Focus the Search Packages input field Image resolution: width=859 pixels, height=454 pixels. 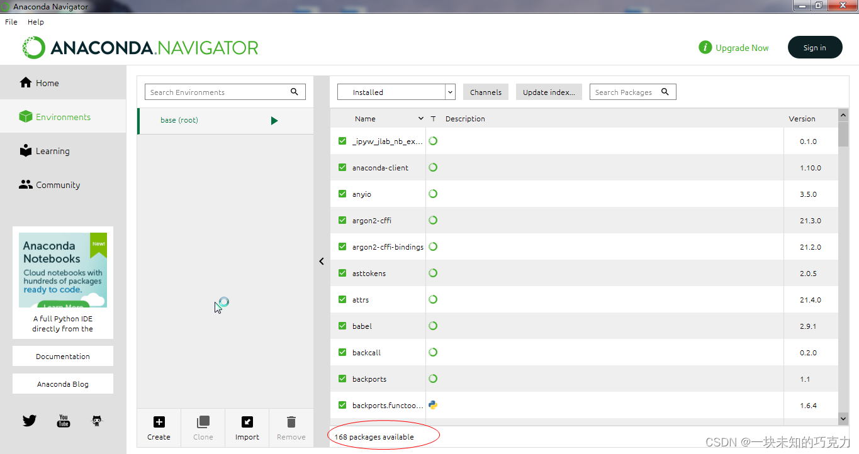[x=633, y=92]
